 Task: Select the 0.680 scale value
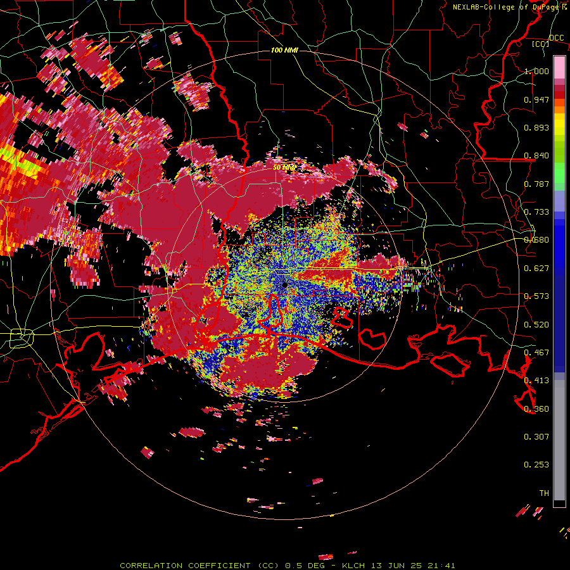[536, 240]
